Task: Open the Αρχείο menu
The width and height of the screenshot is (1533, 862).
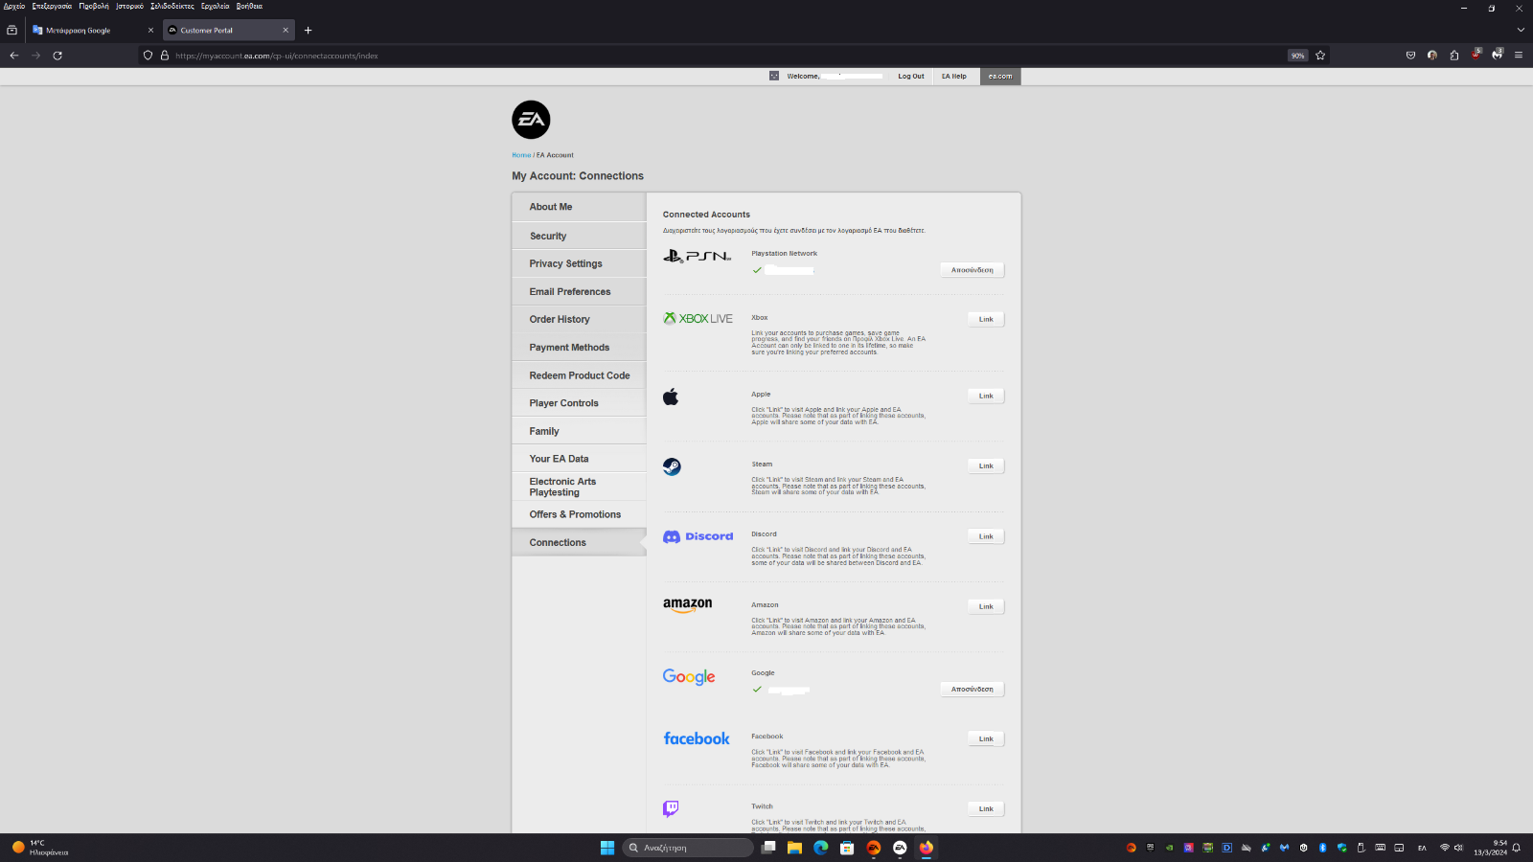Action: click(14, 6)
